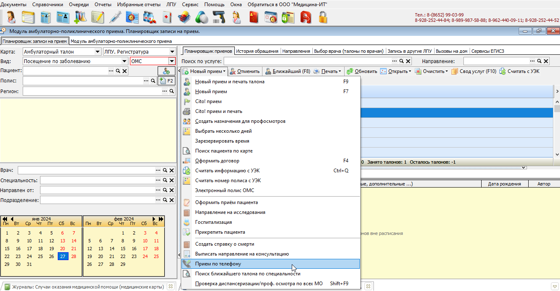The height and width of the screenshot is (291, 560).
Task: Click the padlock icon in top toolbar
Action: click(x=323, y=17)
